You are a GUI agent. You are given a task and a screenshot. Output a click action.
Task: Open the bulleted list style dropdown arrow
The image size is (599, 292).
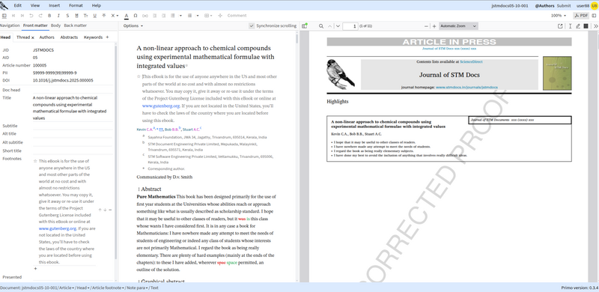point(180,16)
